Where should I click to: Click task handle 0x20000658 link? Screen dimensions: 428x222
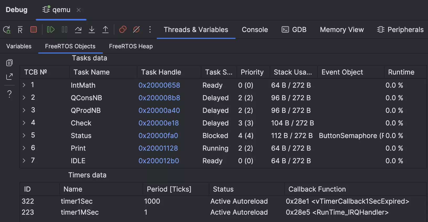coord(159,85)
